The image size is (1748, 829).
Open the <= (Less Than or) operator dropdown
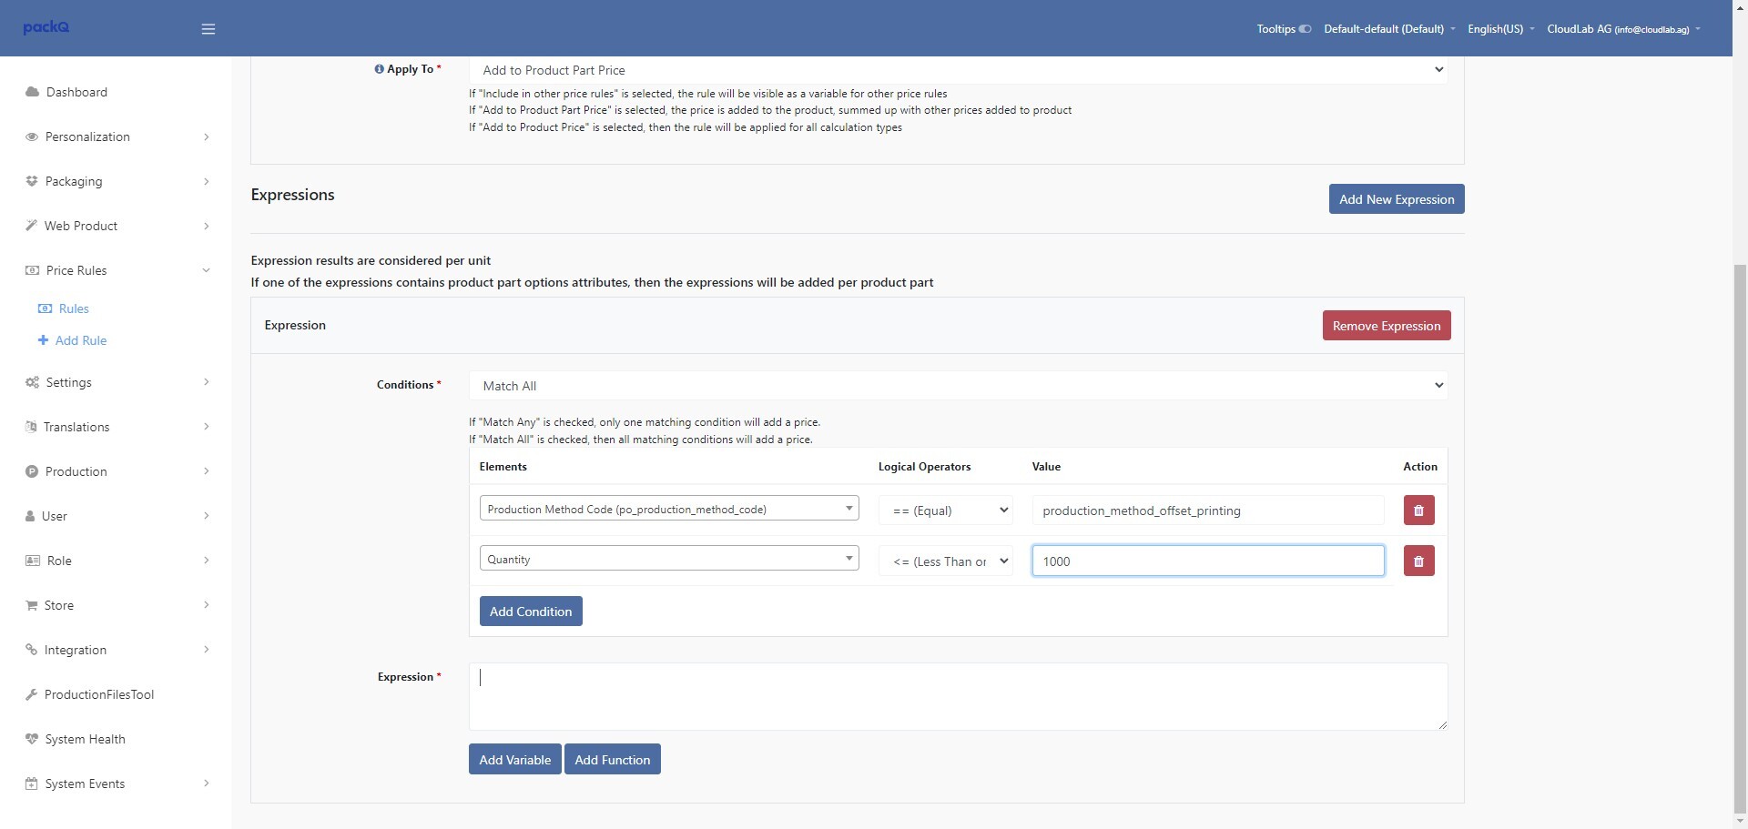coord(946,561)
